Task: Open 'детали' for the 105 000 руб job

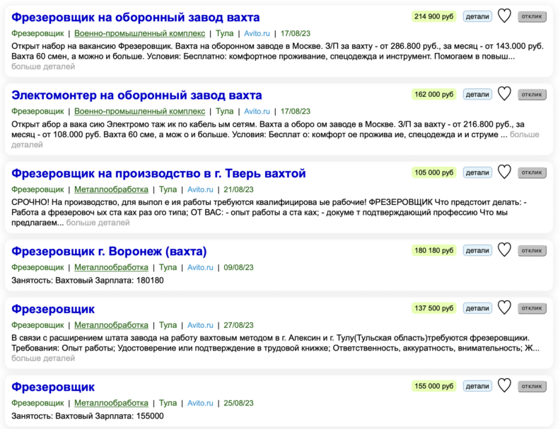Action: click(x=477, y=172)
